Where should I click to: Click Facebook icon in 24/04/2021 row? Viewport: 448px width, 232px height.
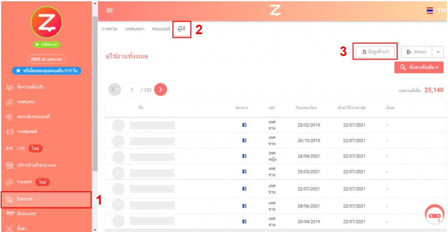tap(244, 156)
